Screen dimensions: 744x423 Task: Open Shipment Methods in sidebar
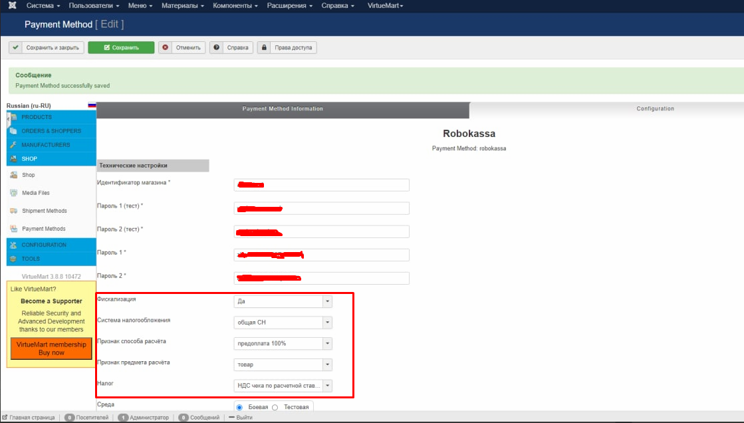[44, 211]
